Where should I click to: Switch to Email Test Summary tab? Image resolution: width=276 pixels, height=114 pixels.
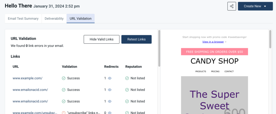coord(23,19)
